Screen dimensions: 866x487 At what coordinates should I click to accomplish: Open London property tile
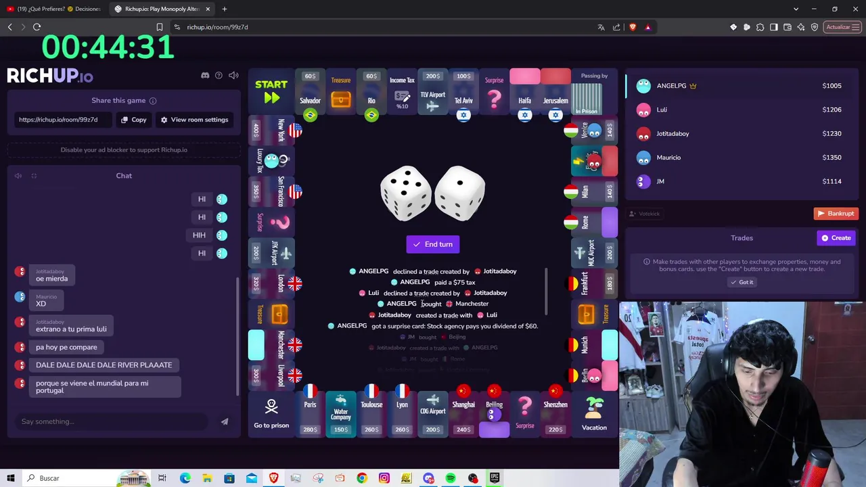(x=273, y=283)
